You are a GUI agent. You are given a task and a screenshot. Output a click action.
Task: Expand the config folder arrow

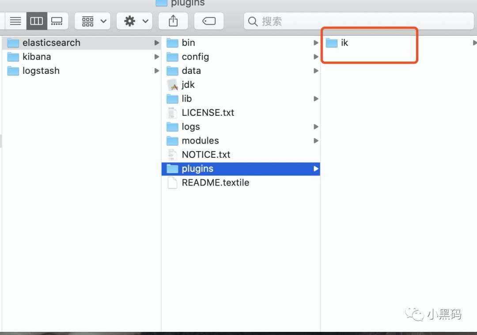pos(316,57)
